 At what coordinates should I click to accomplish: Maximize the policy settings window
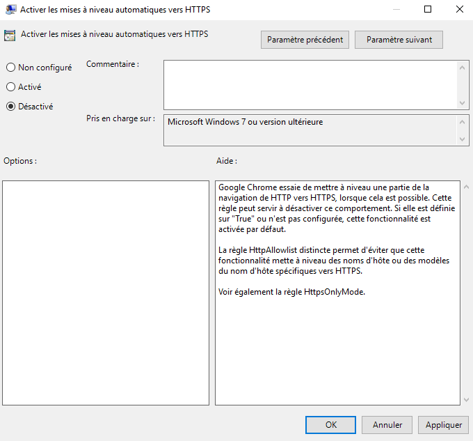click(428, 9)
